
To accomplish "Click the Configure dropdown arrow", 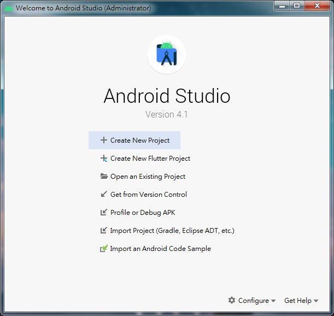I will 273,301.
